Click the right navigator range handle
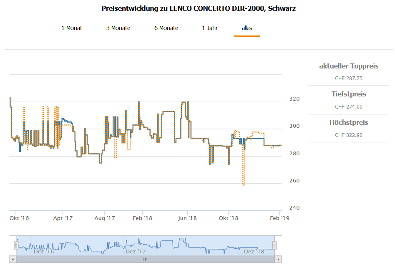 (274, 246)
